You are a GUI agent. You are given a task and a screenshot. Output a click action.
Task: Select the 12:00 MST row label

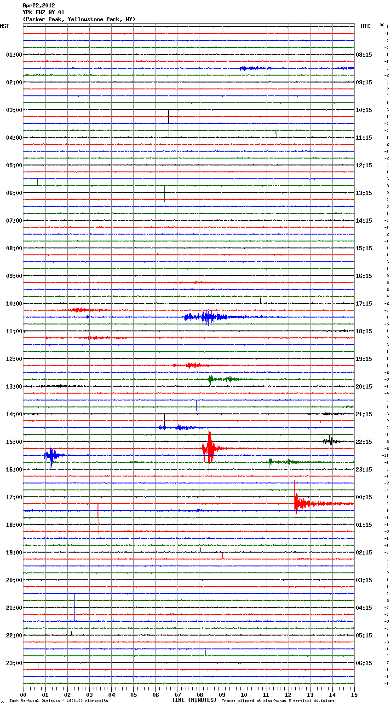[14, 359]
